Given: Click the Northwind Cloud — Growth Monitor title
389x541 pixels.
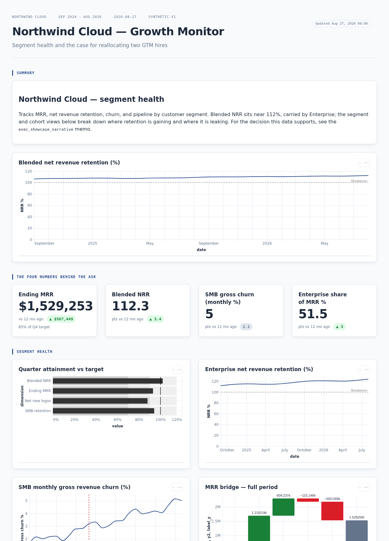Looking at the screenshot, I should tap(118, 32).
